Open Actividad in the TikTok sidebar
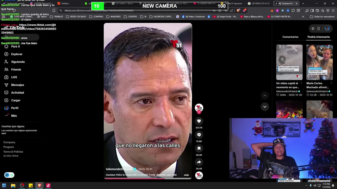The height and width of the screenshot is (189, 337). [14, 93]
